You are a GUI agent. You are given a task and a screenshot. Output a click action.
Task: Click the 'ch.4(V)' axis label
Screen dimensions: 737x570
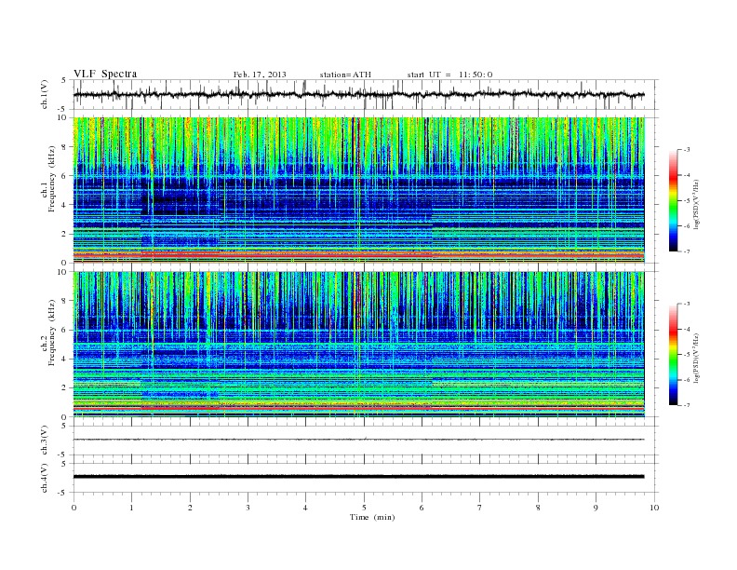45,478
